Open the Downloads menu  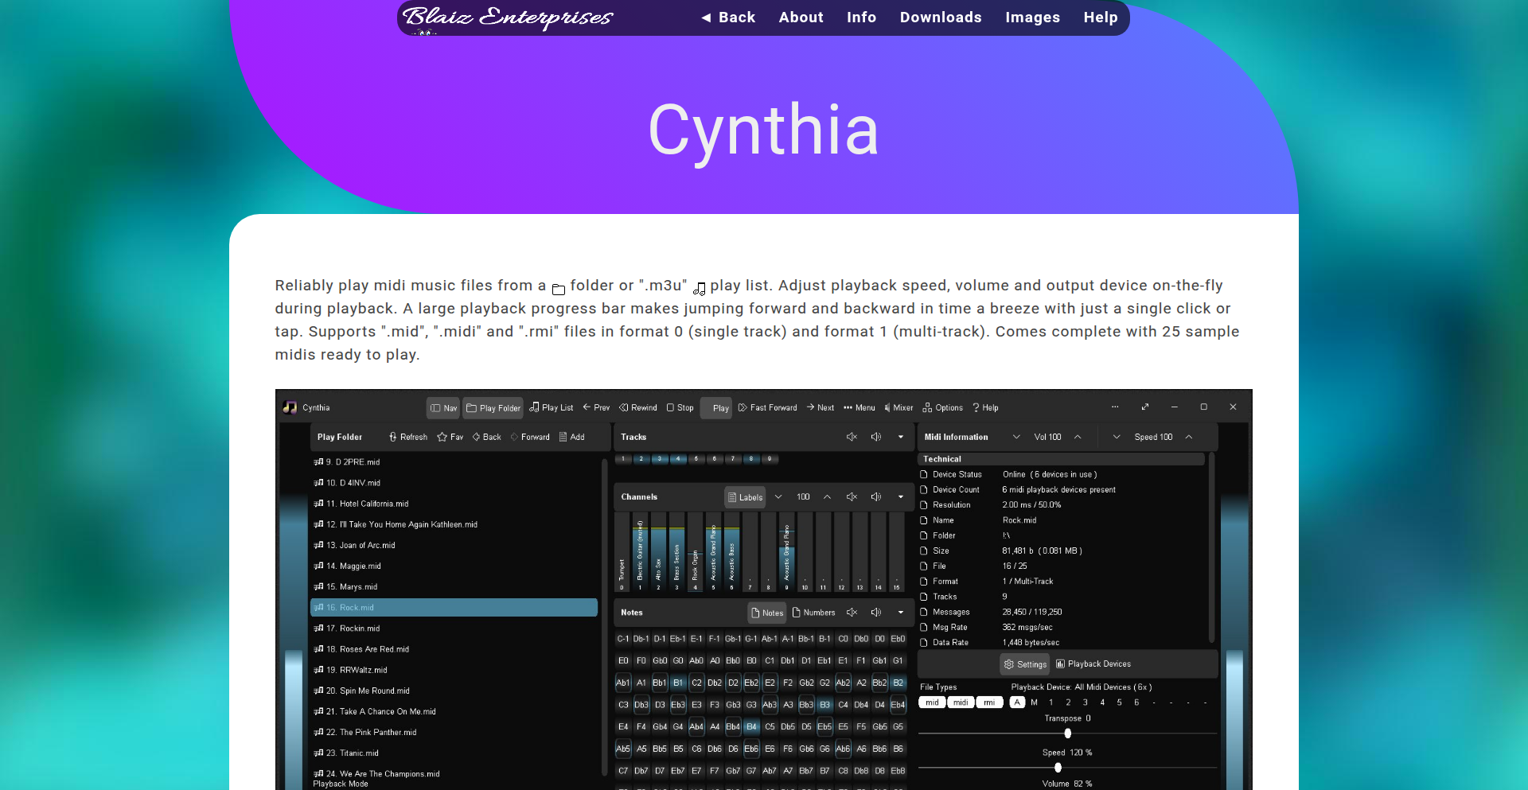[x=941, y=18]
